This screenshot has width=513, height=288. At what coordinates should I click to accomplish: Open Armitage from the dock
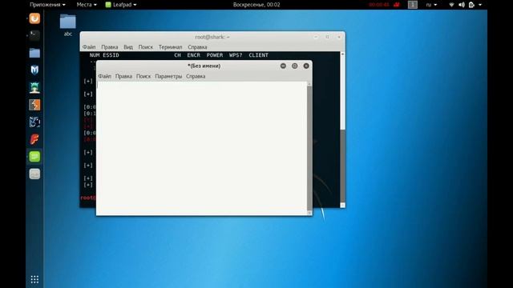pos(34,87)
